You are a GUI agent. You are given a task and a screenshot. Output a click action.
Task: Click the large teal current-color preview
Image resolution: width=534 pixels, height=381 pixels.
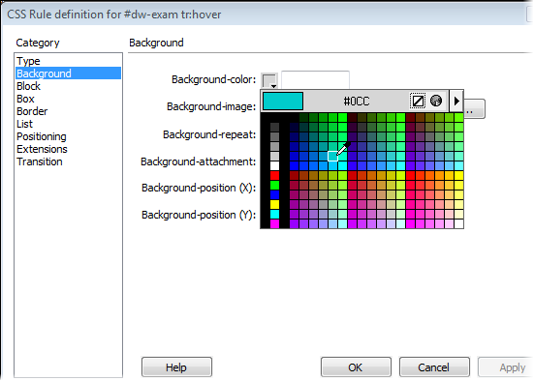tap(283, 101)
